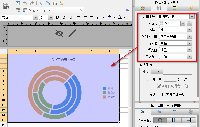
Task: Open the 系列名 产品 dropdown
Action: 189,43
